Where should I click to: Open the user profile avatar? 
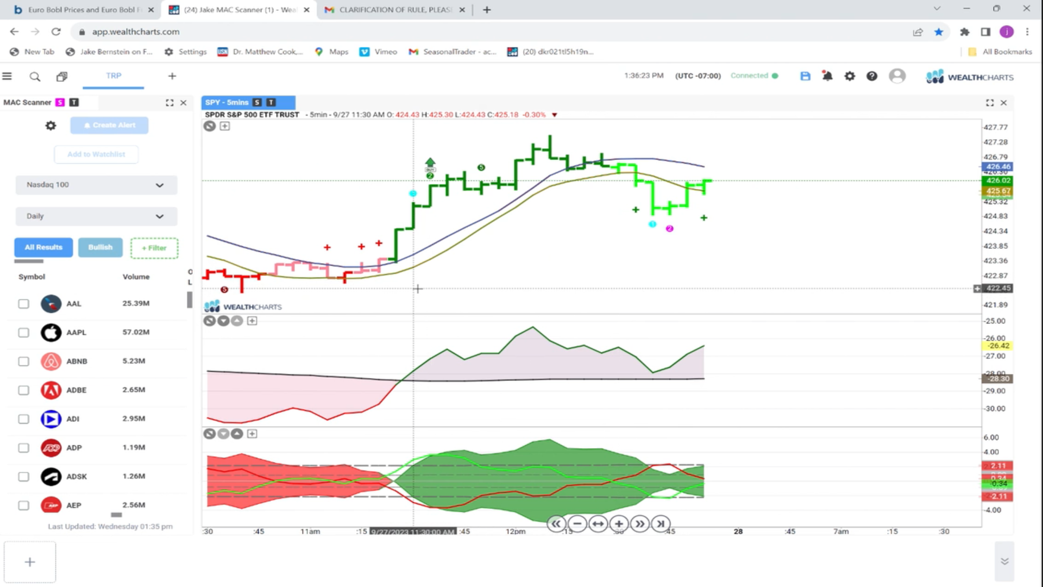tap(897, 76)
